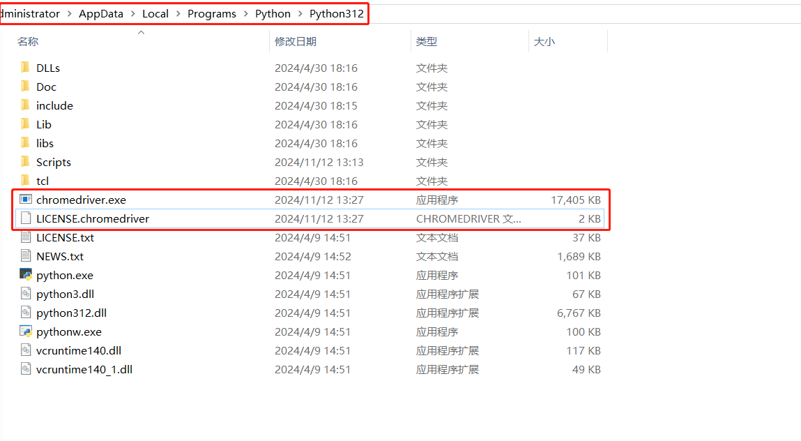Select the Python312 breadcrumb segment
The height and width of the screenshot is (441, 801).
(x=337, y=14)
